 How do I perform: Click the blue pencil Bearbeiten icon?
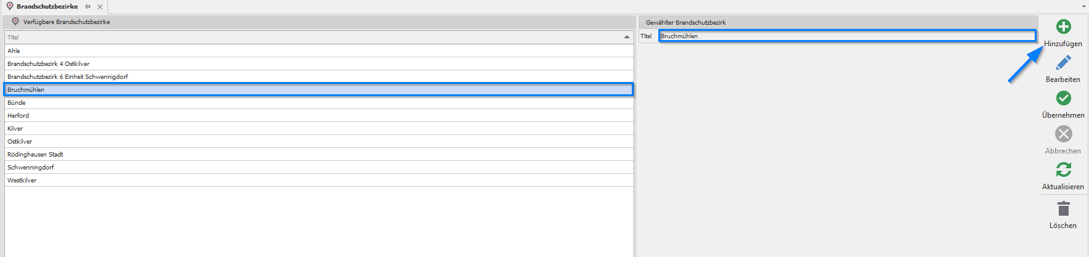(1063, 62)
